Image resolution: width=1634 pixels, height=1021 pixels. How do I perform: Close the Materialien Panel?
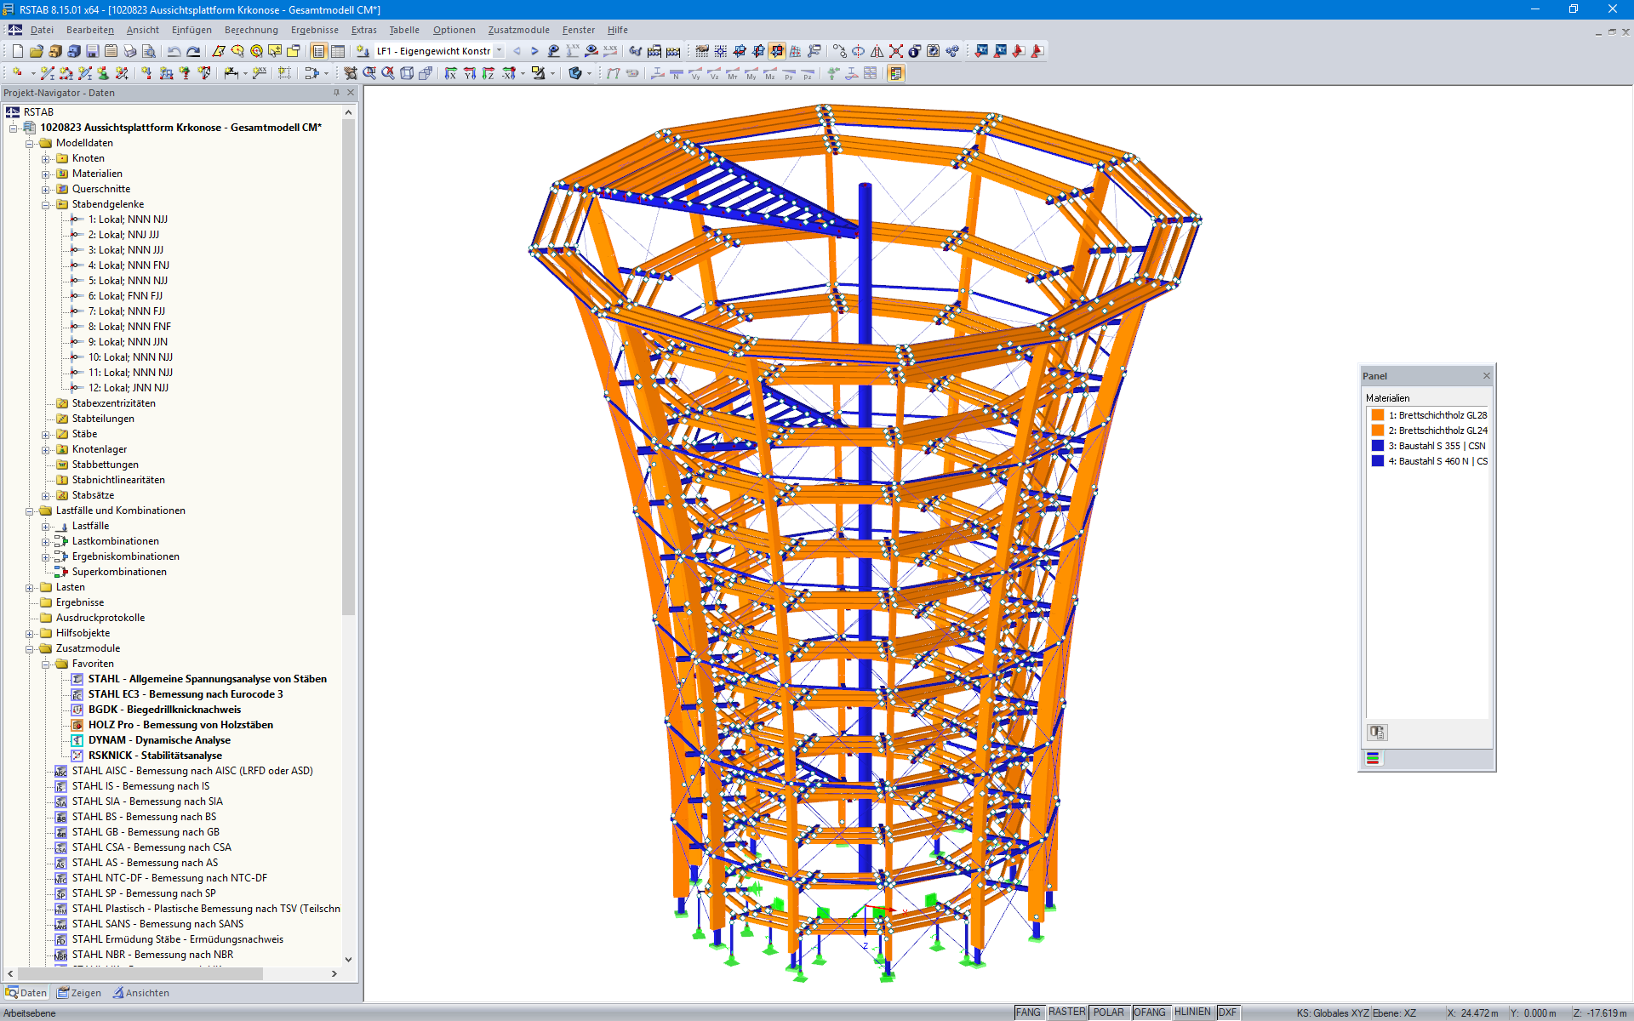(x=1487, y=376)
